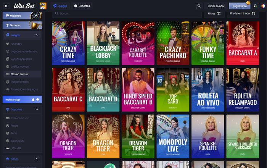Screen dimensions: 267x168
Task: Click the NBA logo icon
Action: (8, 149)
